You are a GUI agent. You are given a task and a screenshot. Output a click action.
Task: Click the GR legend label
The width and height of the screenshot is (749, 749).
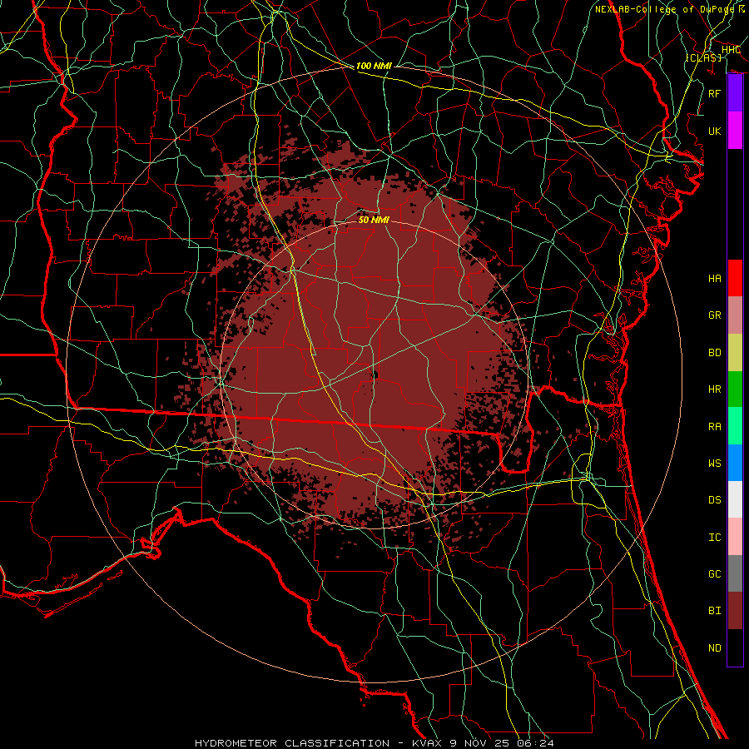coord(715,315)
